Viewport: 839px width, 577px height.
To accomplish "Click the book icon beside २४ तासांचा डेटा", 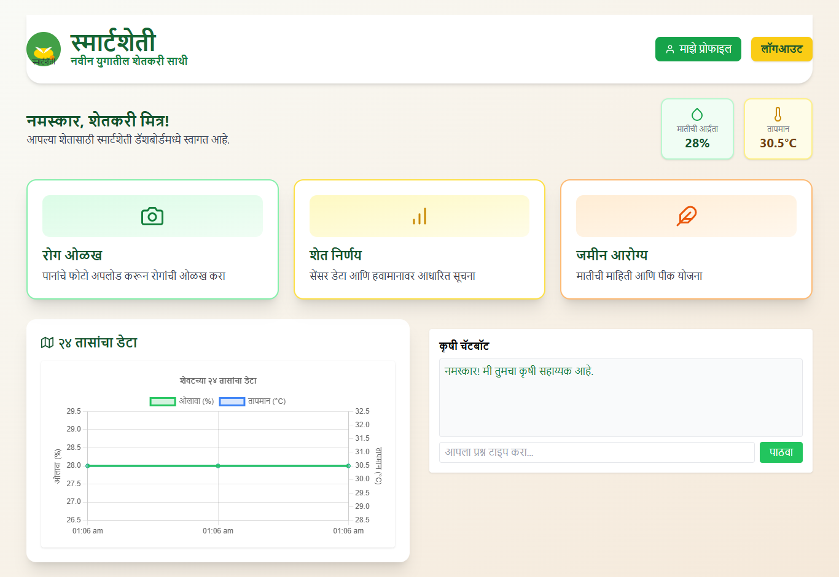I will pos(47,343).
